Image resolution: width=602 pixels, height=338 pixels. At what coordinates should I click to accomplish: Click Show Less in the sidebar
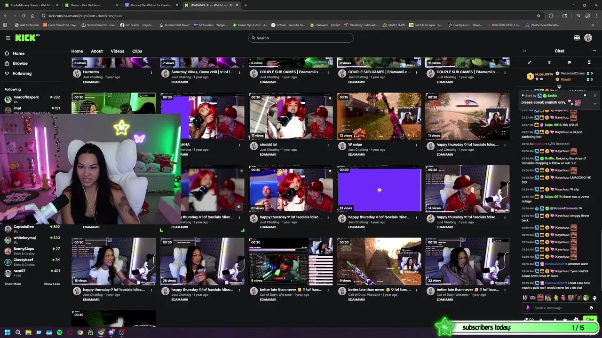[x=52, y=284]
